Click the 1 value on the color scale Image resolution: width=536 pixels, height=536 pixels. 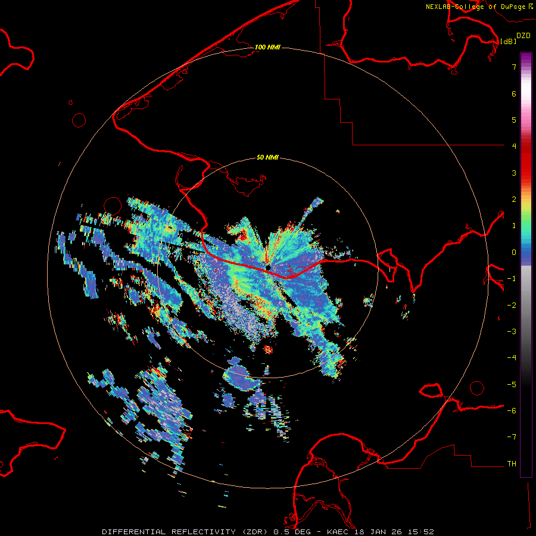(x=514, y=226)
